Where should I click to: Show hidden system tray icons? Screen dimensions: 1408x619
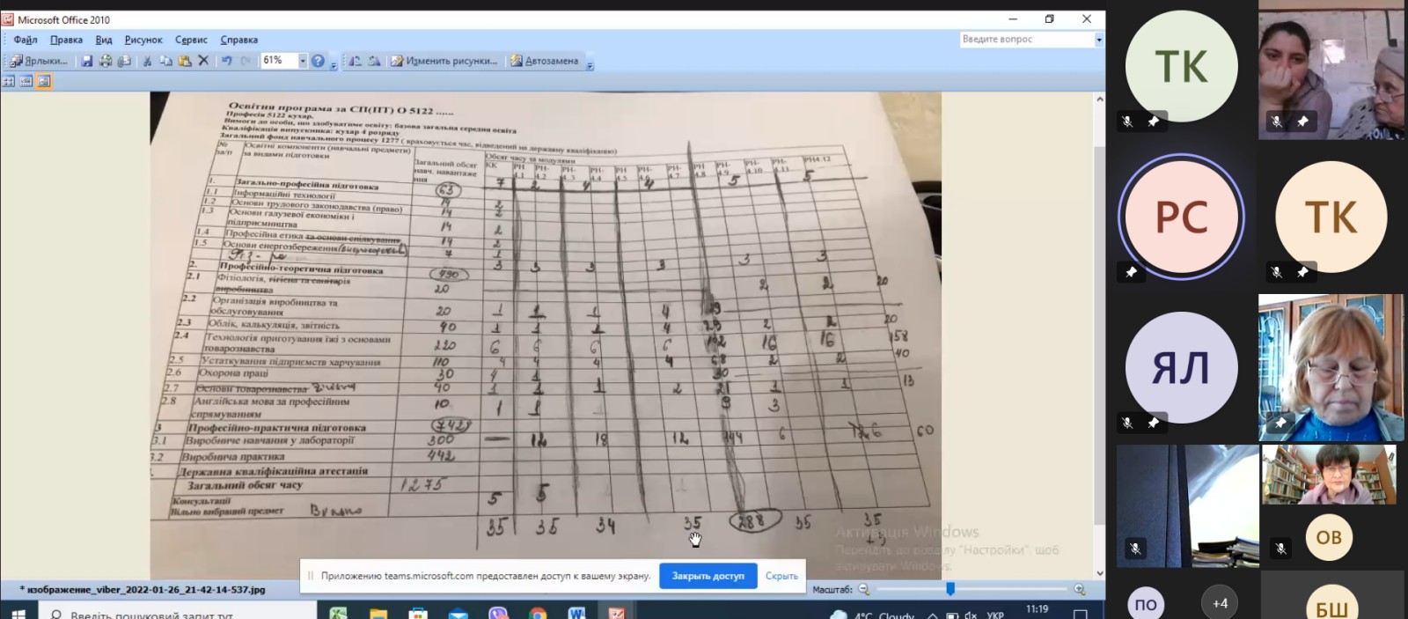(932, 615)
